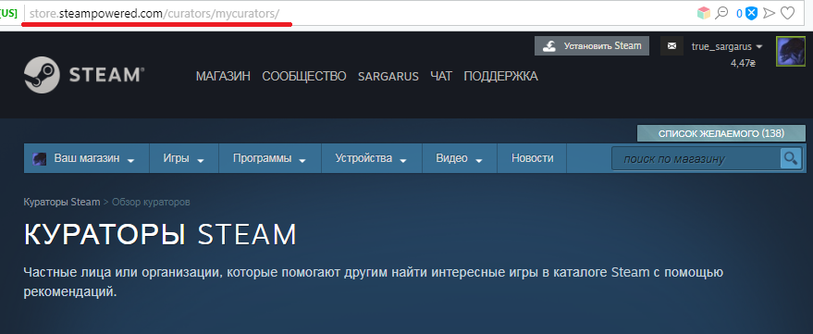813x334 pixels.
Task: Click the [US] site security badge
Action: [x=8, y=14]
